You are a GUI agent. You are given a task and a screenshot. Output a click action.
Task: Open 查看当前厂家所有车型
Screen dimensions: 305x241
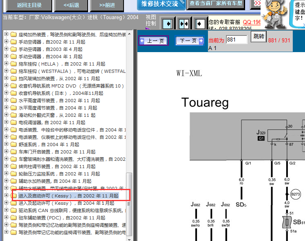pos(216,4)
